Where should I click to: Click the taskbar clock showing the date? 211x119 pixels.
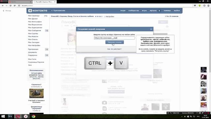click(205, 117)
